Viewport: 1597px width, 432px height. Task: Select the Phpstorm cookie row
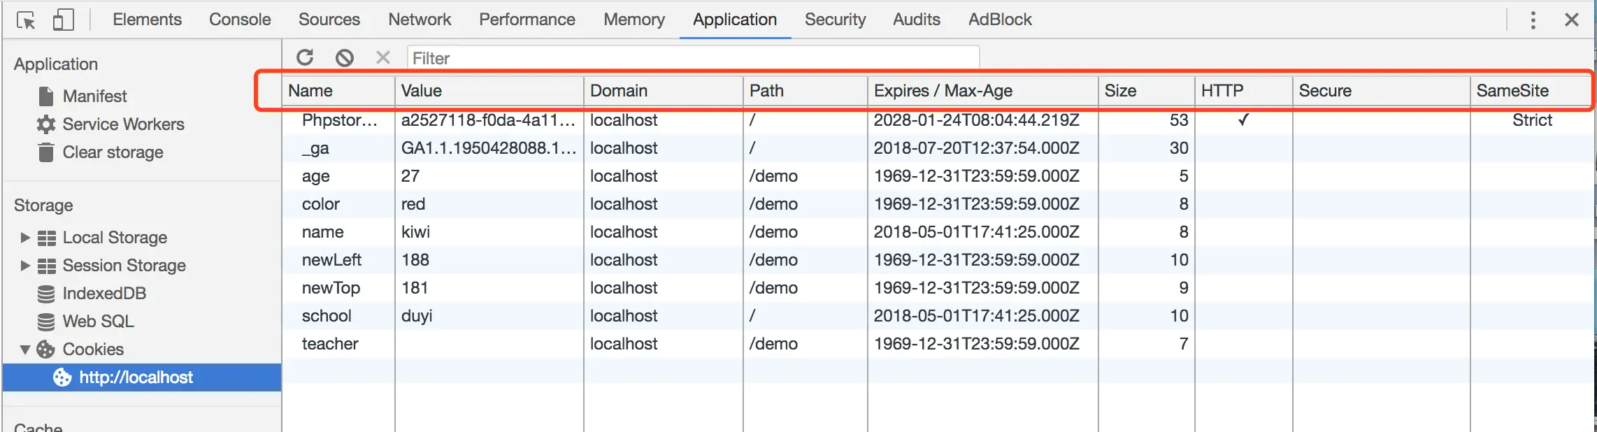click(x=339, y=120)
